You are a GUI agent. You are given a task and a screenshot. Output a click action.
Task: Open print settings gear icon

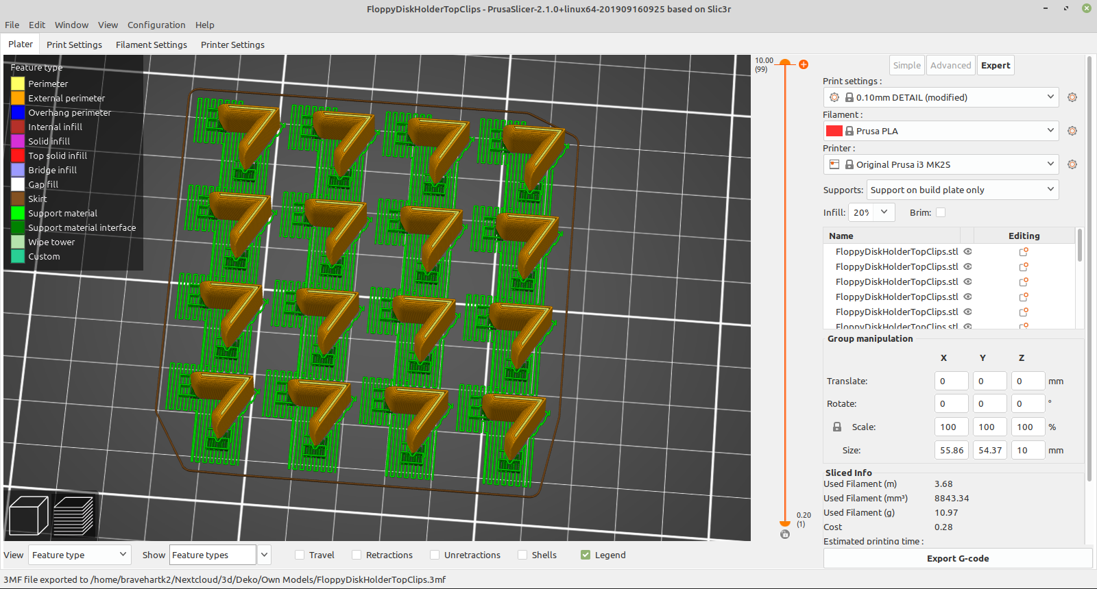[1072, 97]
